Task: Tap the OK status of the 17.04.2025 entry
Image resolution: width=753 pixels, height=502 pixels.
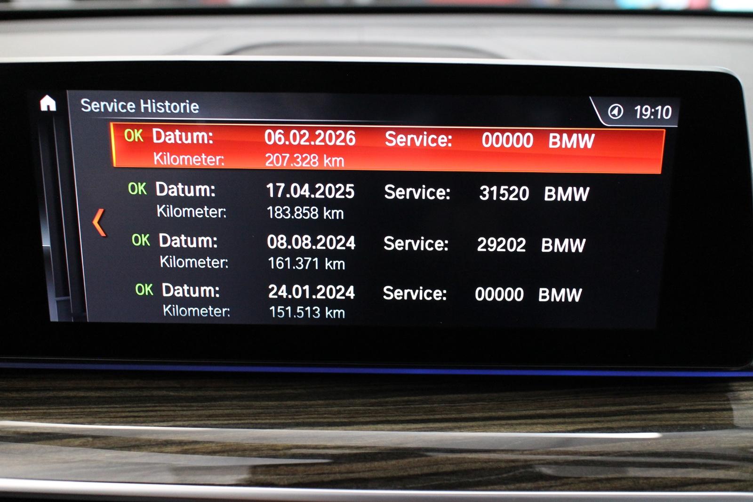Action: pyautogui.click(x=137, y=189)
